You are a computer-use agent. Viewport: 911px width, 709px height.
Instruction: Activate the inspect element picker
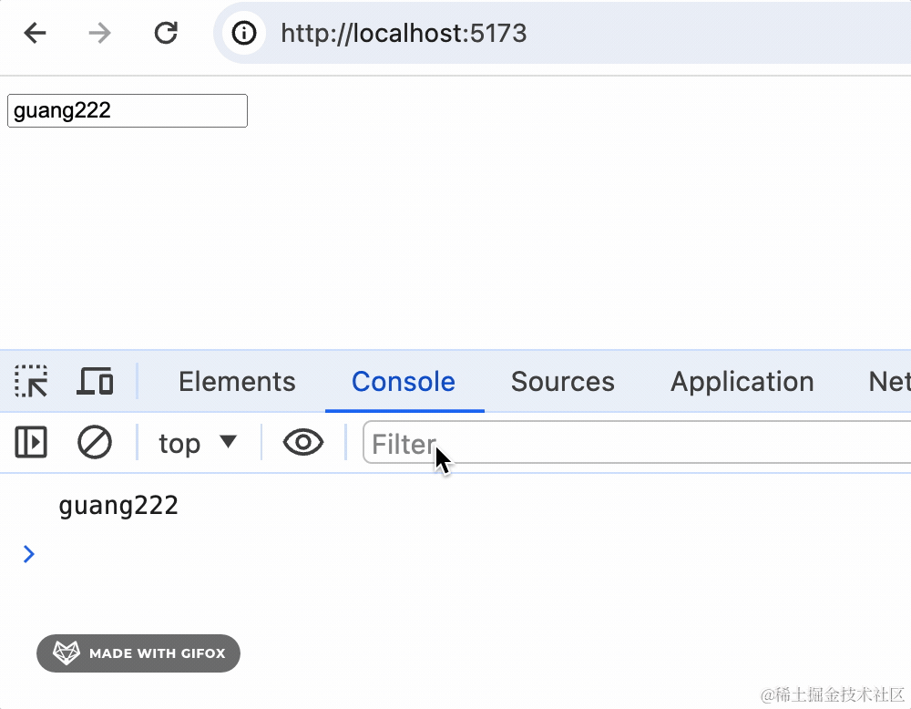pyautogui.click(x=31, y=381)
